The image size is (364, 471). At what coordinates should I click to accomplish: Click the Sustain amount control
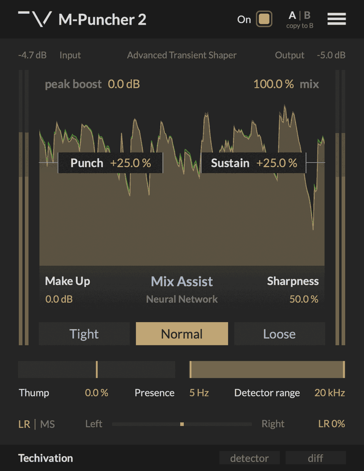pyautogui.click(x=254, y=163)
